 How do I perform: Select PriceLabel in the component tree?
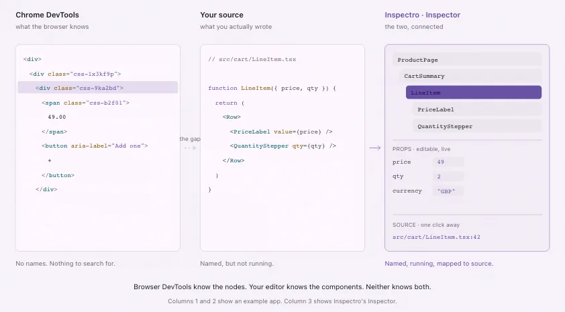[x=476, y=109]
